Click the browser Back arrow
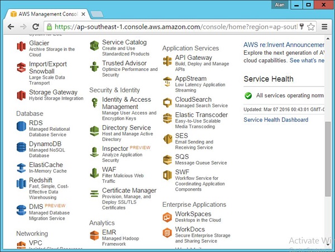335x252 pixels. click(11, 27)
